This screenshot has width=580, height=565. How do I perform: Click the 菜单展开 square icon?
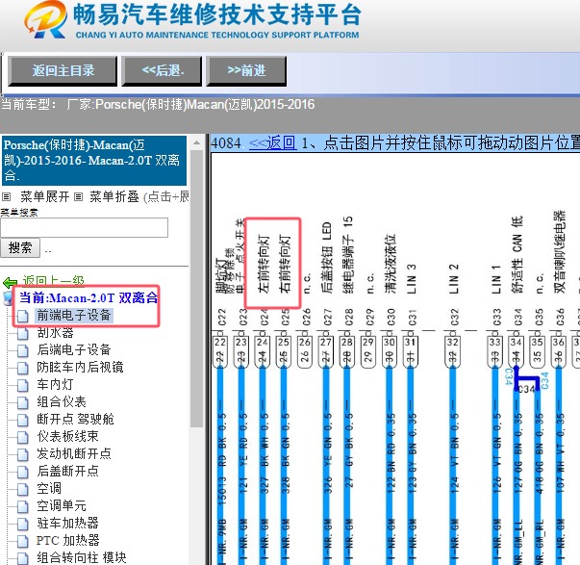point(7,196)
